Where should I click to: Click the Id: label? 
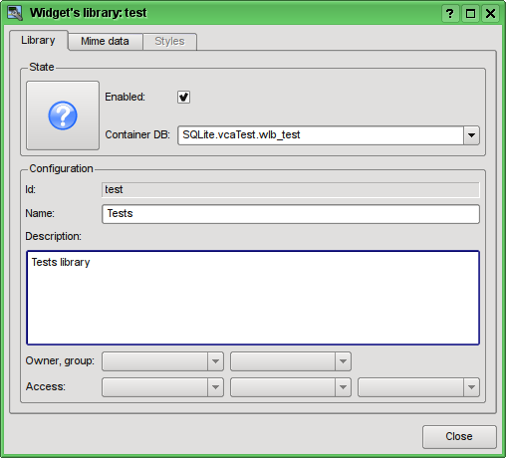coord(30,189)
